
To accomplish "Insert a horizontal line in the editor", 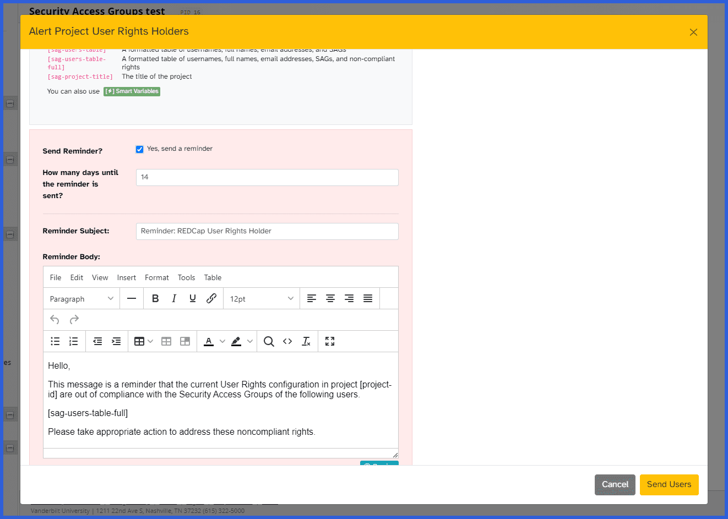I will [x=132, y=298].
